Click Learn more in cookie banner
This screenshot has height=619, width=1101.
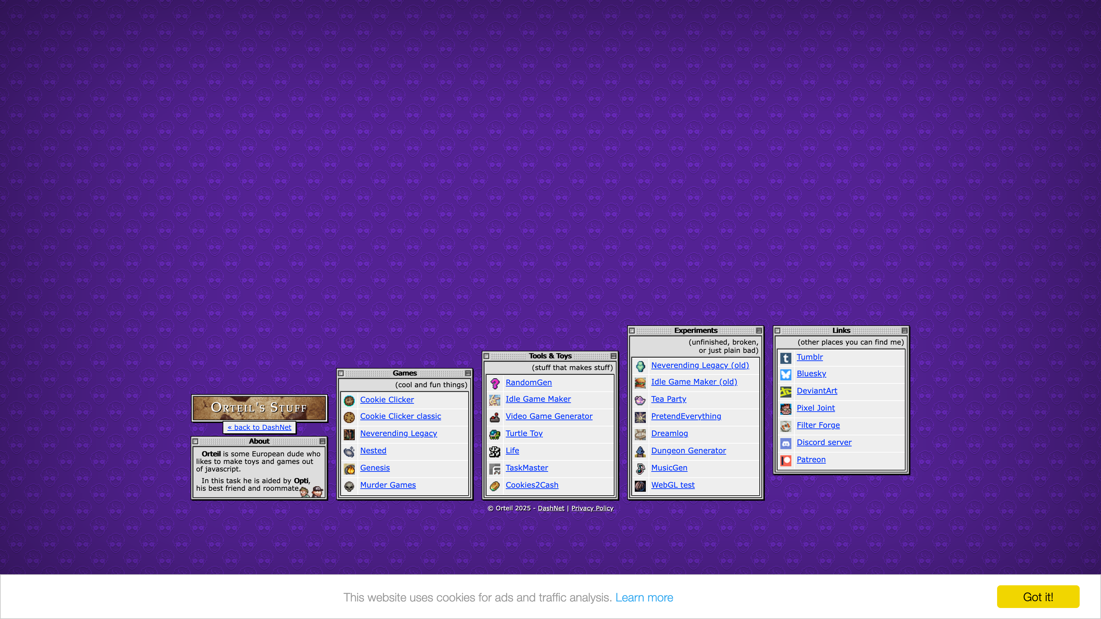tap(644, 598)
